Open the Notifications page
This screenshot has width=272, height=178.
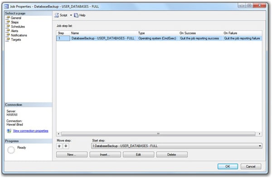pos(19,35)
